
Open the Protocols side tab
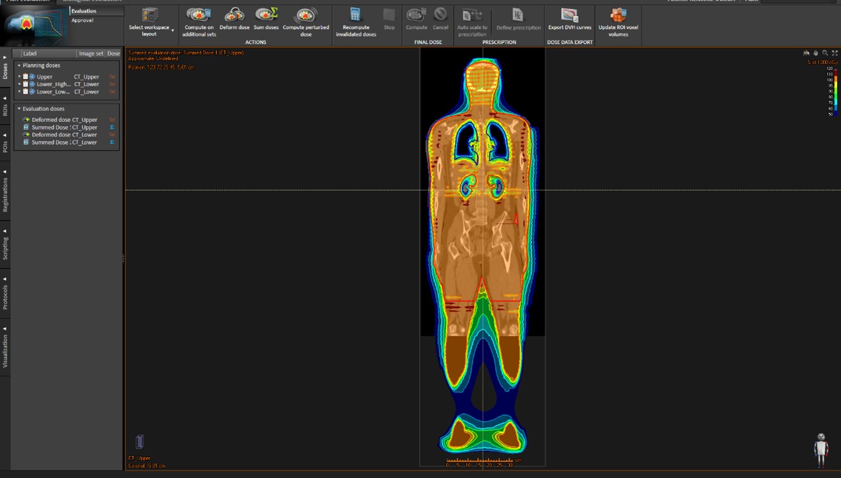pyautogui.click(x=5, y=294)
